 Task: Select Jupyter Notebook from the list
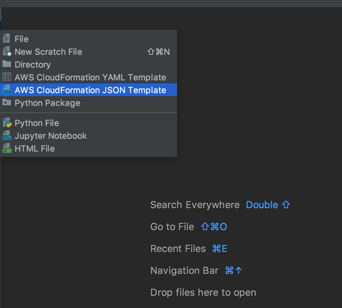coord(88,136)
